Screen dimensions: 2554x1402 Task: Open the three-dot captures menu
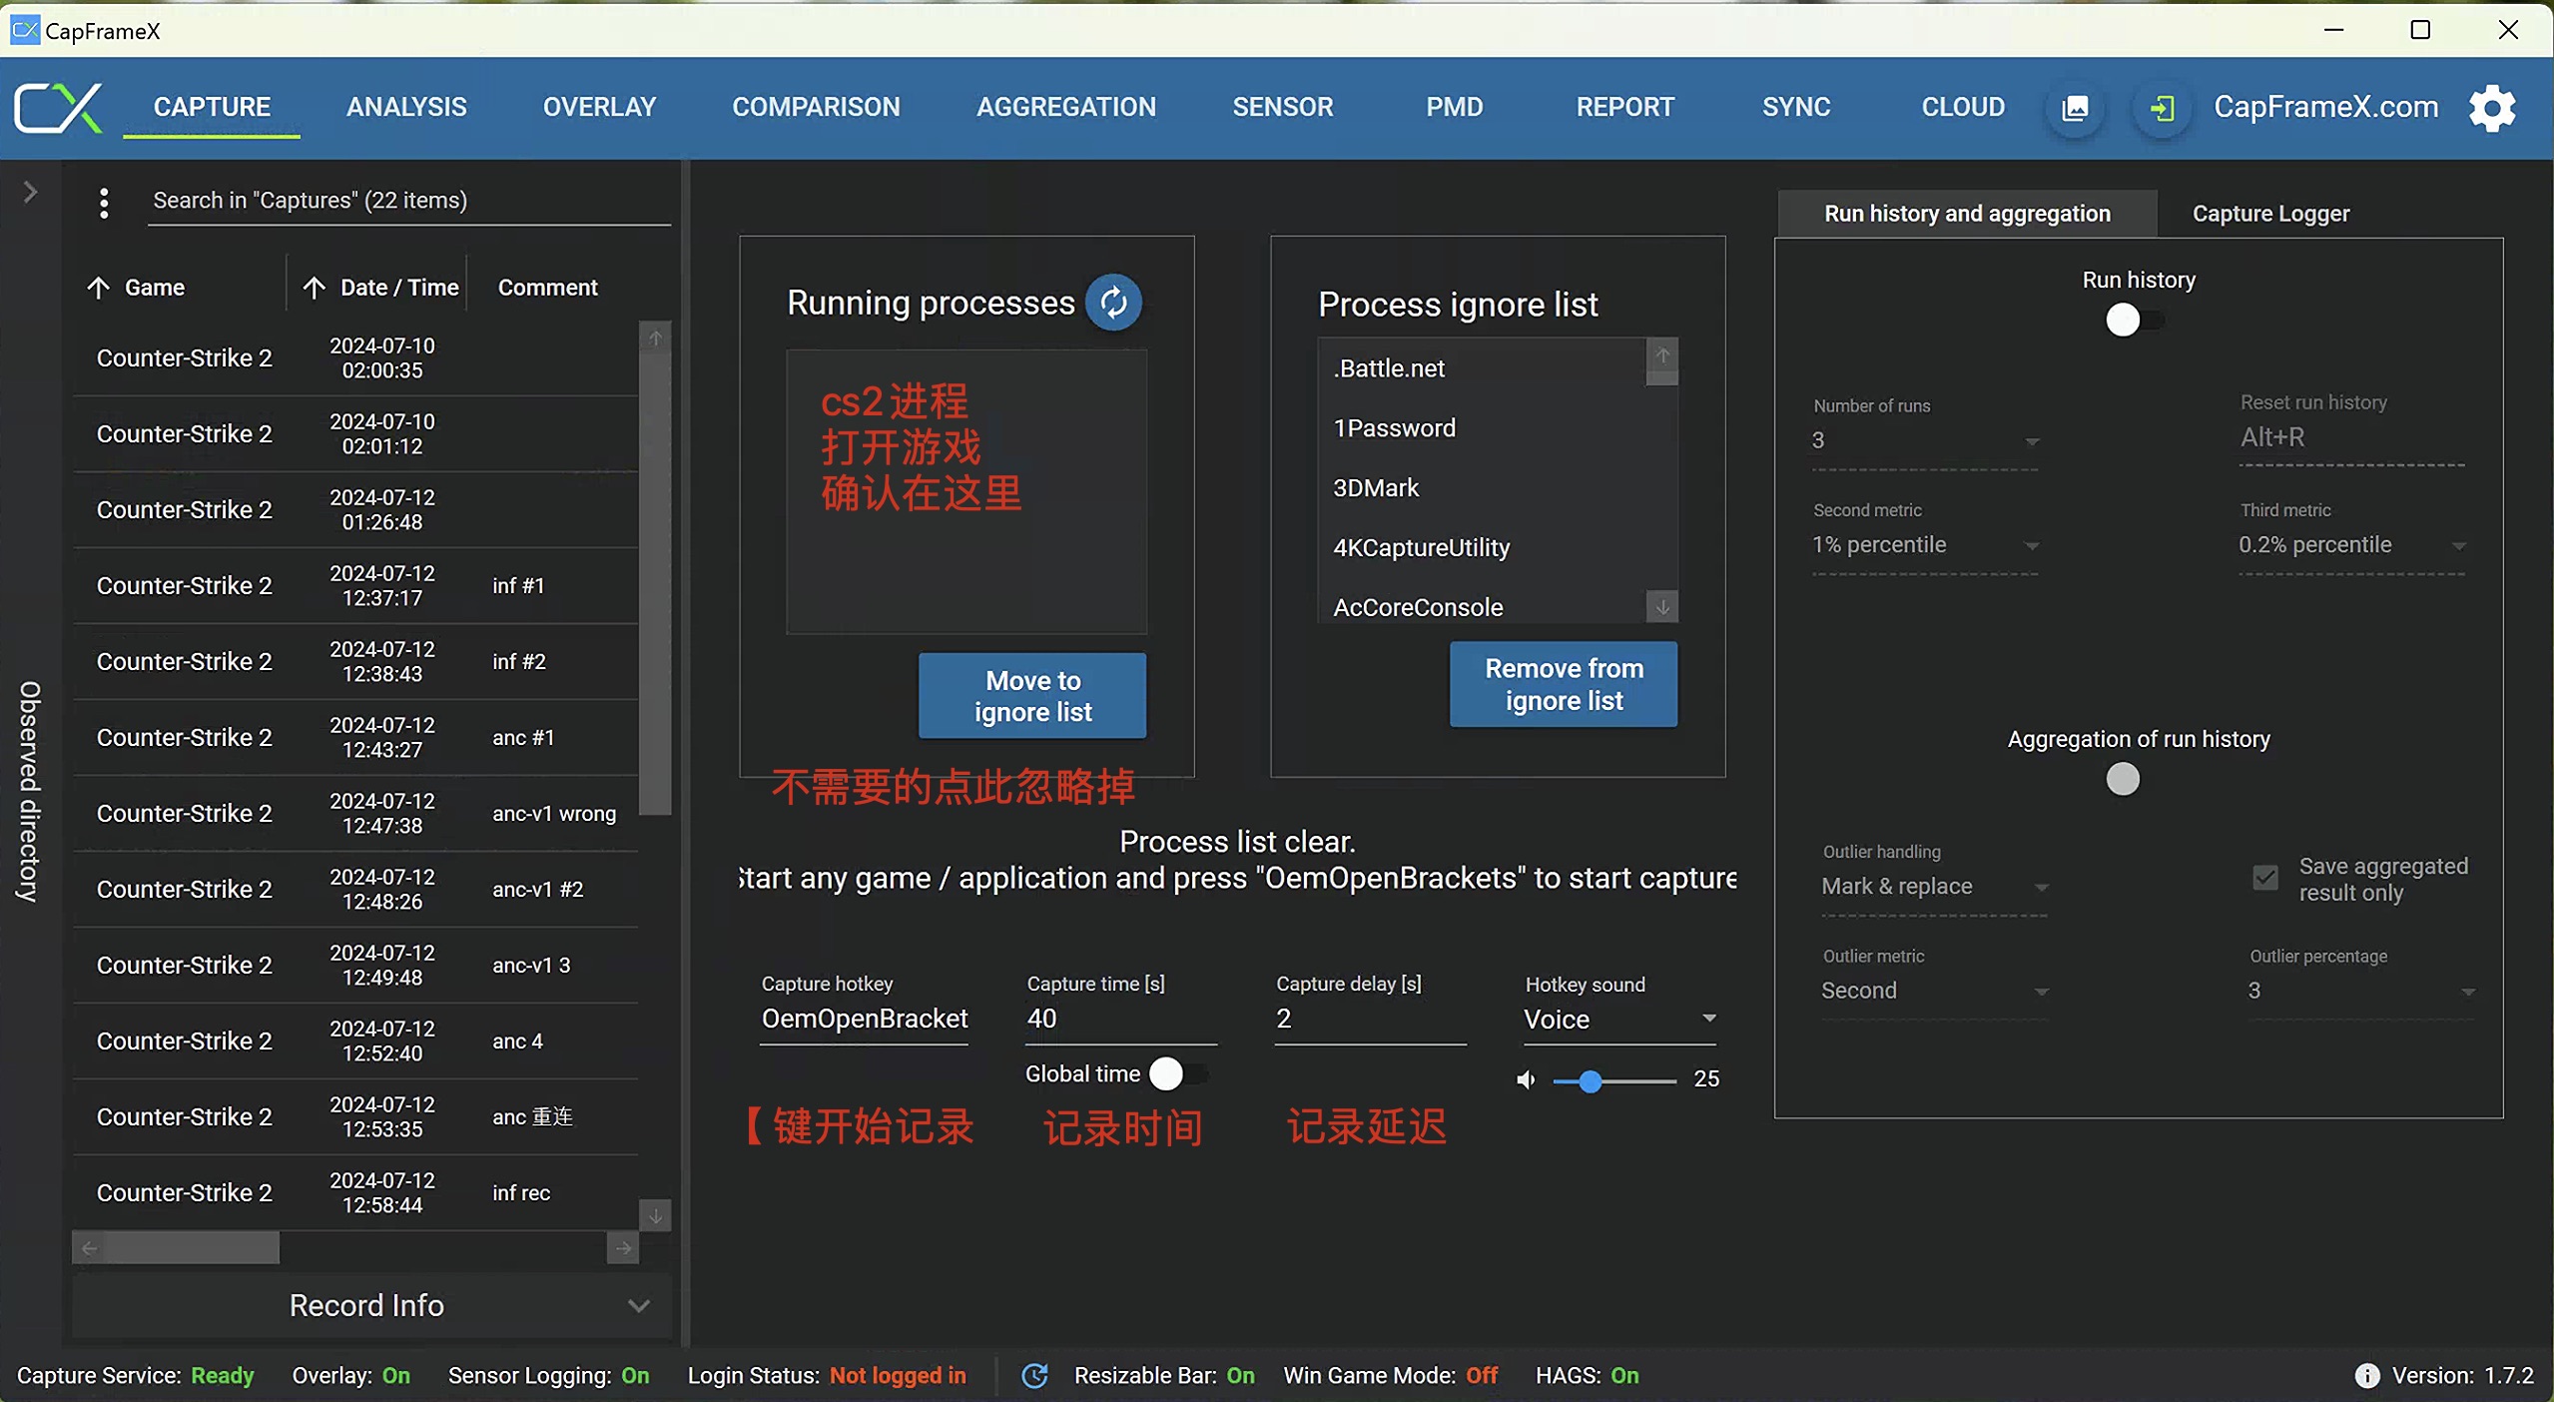click(x=104, y=203)
